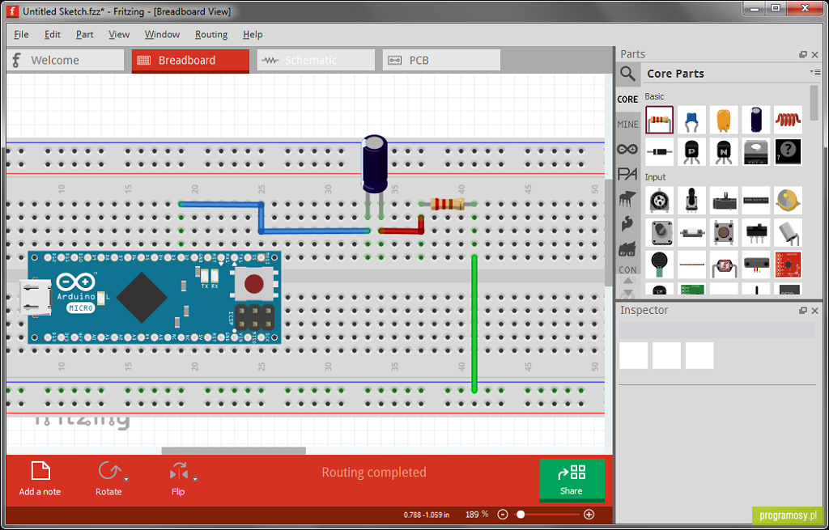Switch to PCB view tab
The height and width of the screenshot is (530, 829).
441,60
